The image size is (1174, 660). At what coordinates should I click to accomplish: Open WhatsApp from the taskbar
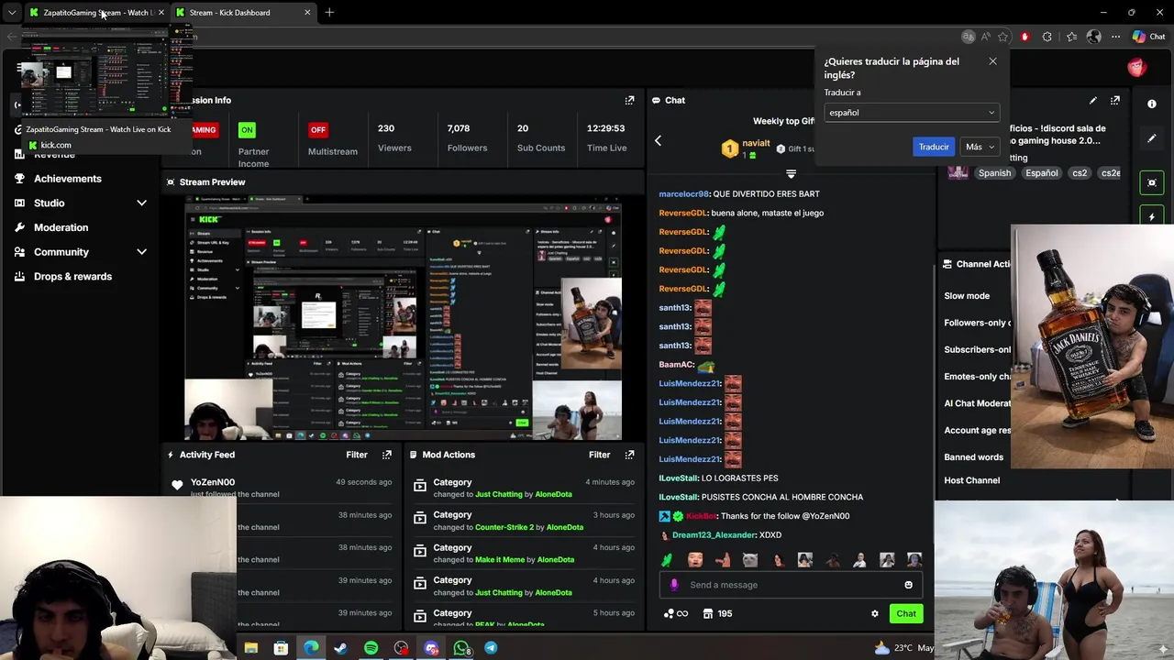pos(461,648)
